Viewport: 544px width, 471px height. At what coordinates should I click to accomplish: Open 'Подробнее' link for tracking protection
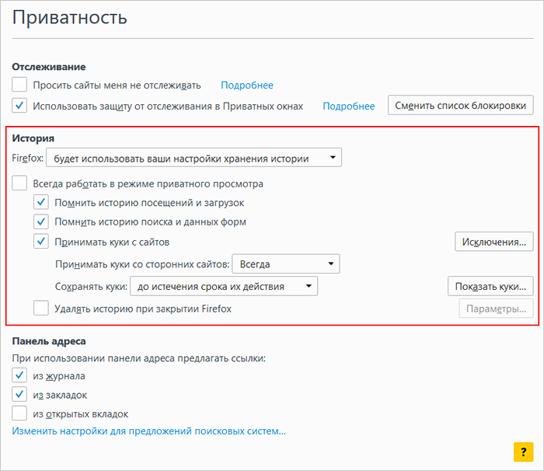pos(349,106)
